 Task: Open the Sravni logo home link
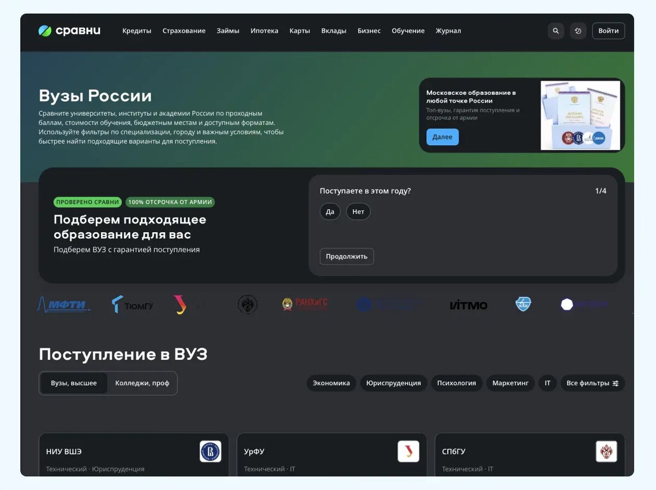[x=69, y=31]
